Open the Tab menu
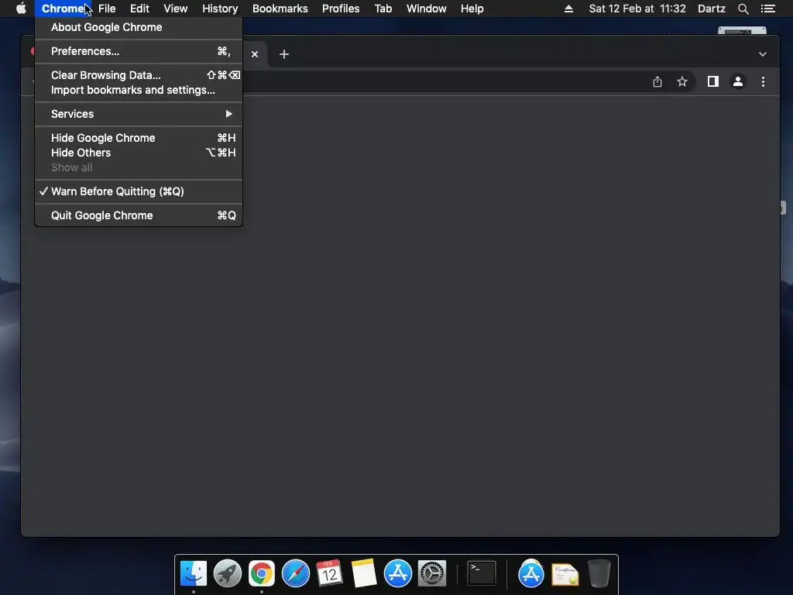Screen dimensions: 793x595 pyautogui.click(x=383, y=9)
